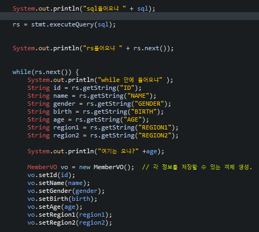
Task: Click the vo.setBirth(birth) line
Action: click(62, 199)
